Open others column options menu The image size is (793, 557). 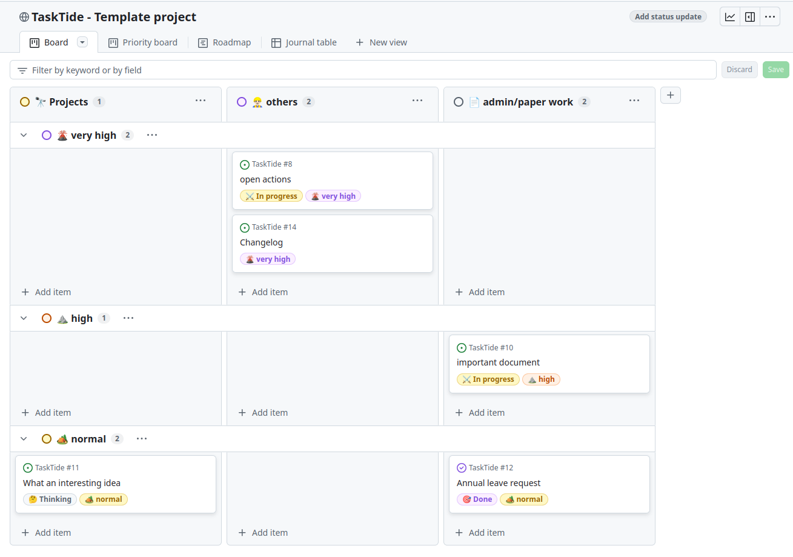[417, 101]
